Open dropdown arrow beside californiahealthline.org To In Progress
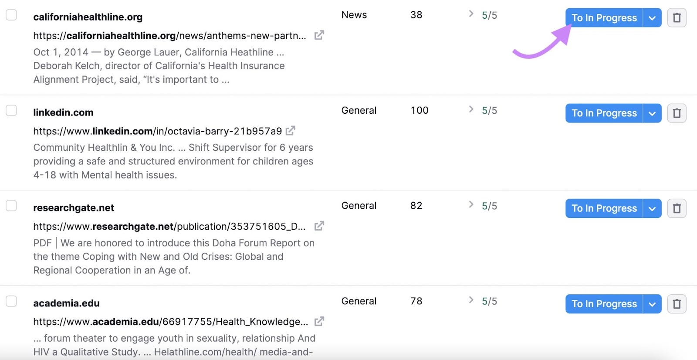Viewport: 697px width, 360px height. pos(652,18)
